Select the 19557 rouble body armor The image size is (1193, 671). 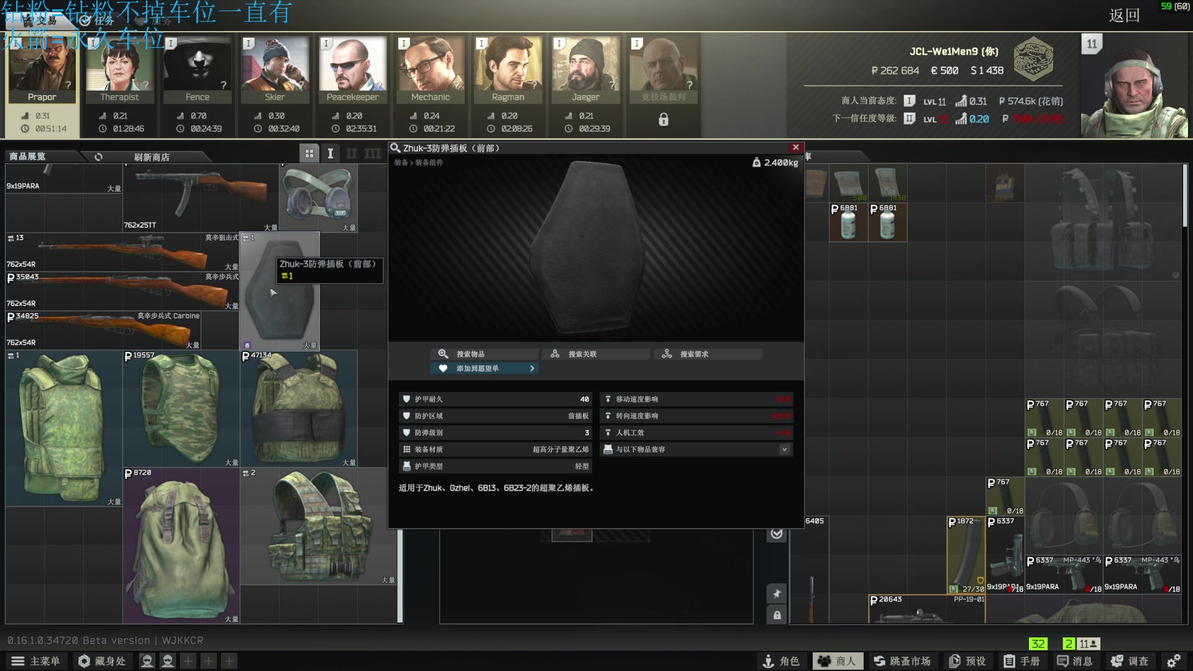point(181,408)
